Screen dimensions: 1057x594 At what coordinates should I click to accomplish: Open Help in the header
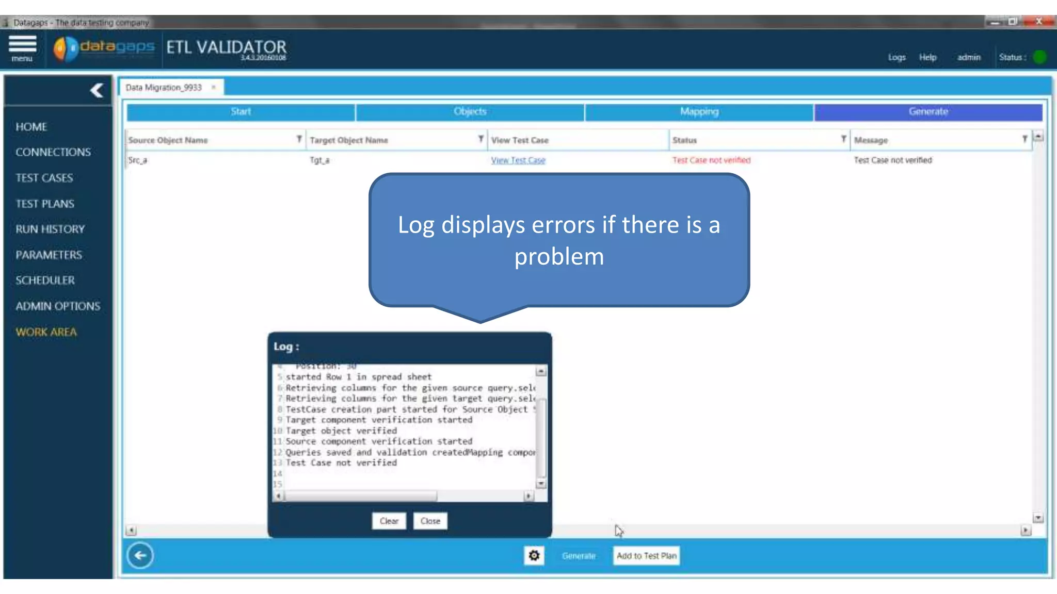coord(927,57)
